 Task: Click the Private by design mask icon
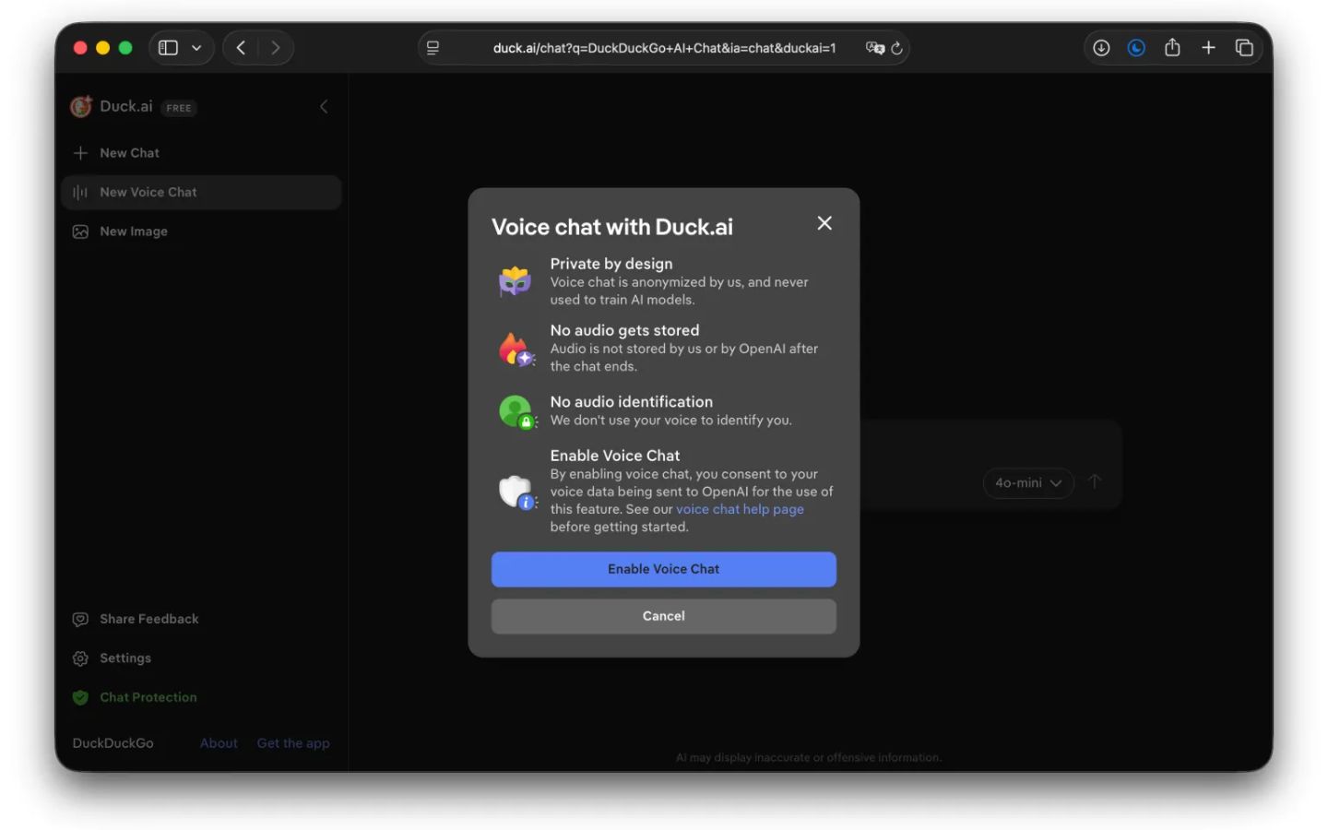pos(516,280)
